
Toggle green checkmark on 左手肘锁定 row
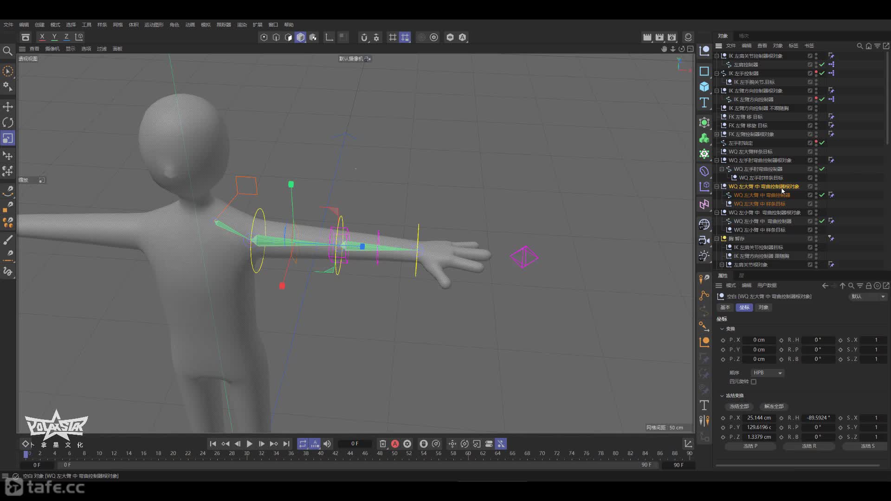(822, 143)
